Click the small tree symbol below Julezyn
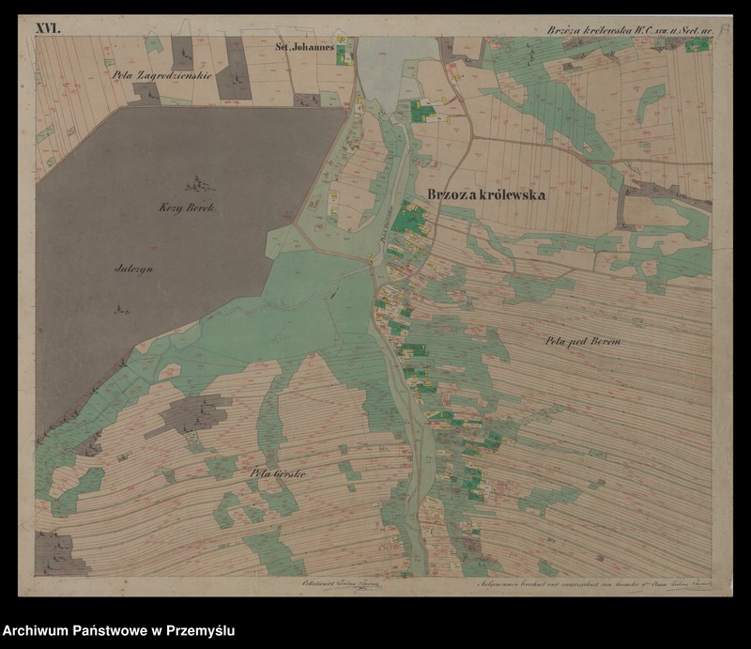 click(120, 306)
